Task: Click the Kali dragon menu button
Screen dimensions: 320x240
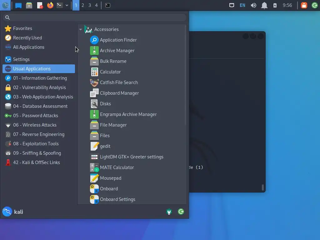Action: pos(5,5)
